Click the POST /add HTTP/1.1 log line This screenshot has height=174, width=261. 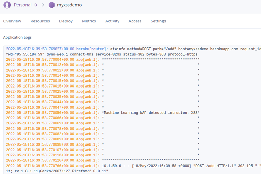point(180,166)
